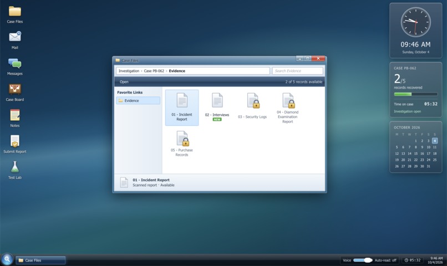Viewport: 447px width, 266px height.
Task: Click the 09:46 AM digital time
Action: tap(415, 44)
